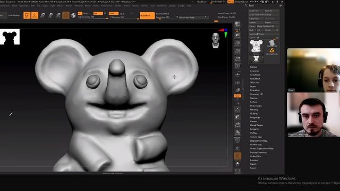The image size is (340, 191).
Task: Click the Zoom3D view icon on right shelf
Action: [237, 125]
